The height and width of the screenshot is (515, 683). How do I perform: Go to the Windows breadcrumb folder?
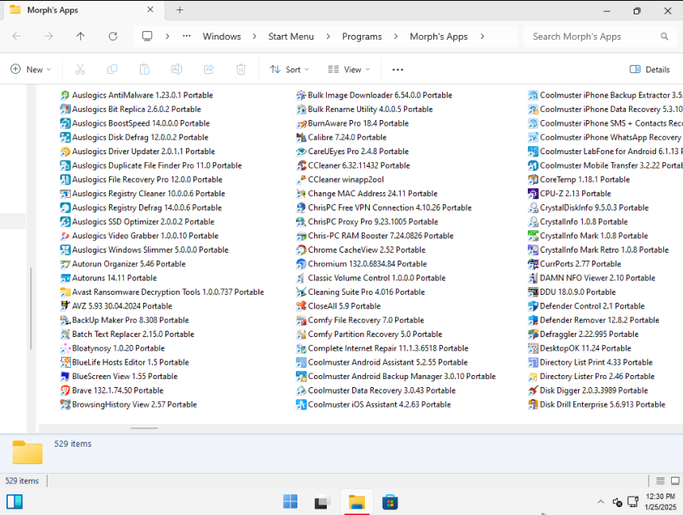pos(222,37)
